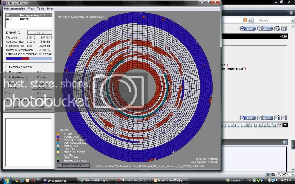Image resolution: width=295 pixels, height=184 pixels.
Task: Switch to View available updates taskbar window
Action: pyautogui.click(x=96, y=181)
